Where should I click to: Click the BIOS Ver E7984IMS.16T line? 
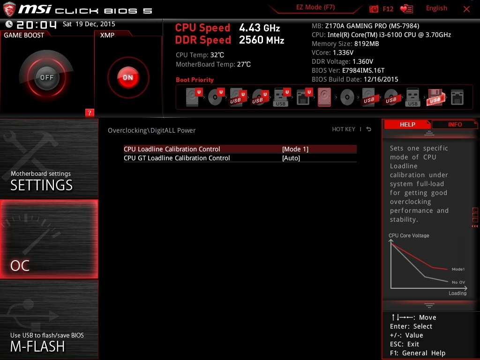(x=348, y=70)
